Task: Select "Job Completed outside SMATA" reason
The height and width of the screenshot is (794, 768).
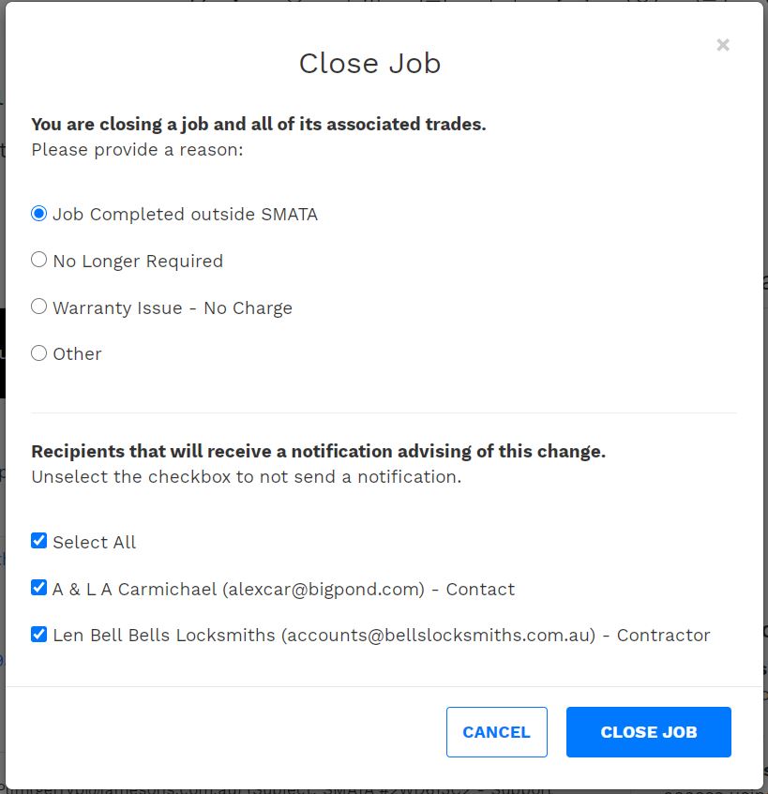Action: 38,213
